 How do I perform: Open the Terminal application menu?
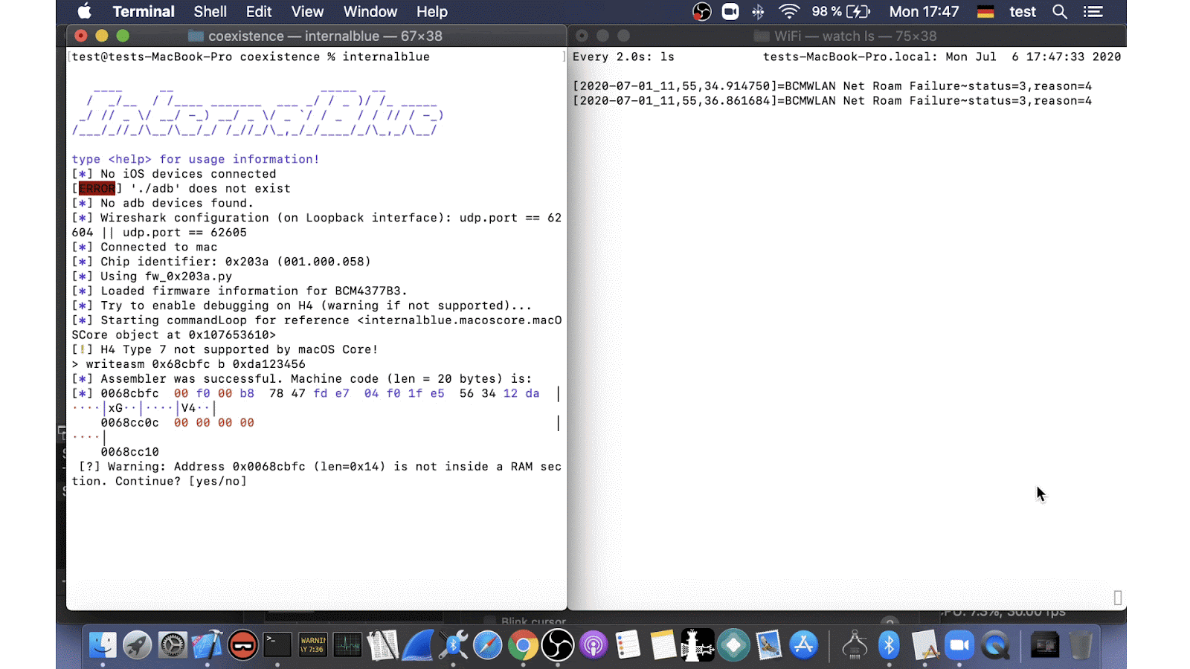144,12
